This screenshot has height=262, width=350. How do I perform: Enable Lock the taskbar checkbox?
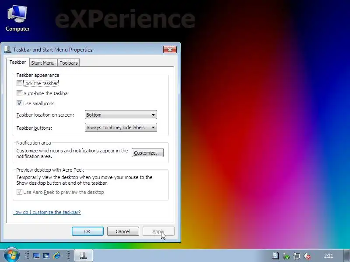click(x=19, y=83)
